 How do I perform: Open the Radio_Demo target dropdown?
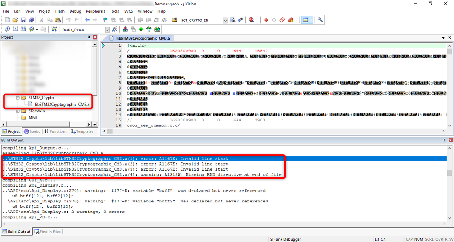pyautogui.click(x=107, y=30)
